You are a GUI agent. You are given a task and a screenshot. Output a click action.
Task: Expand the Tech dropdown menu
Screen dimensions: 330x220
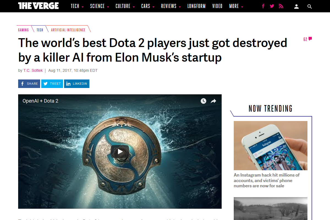[x=77, y=6]
